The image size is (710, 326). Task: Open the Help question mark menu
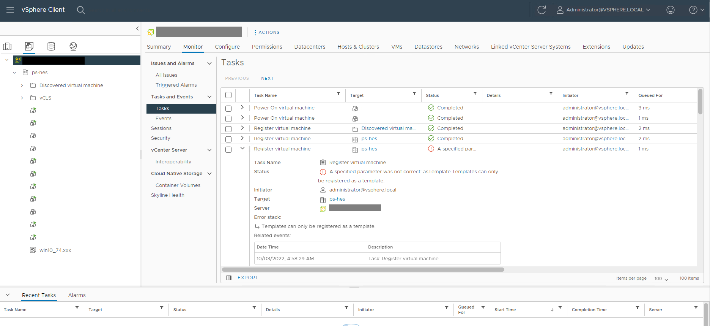tap(697, 10)
